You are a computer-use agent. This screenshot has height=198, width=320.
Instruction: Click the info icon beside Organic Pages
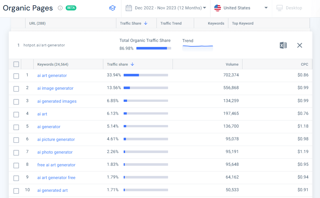pos(60,8)
